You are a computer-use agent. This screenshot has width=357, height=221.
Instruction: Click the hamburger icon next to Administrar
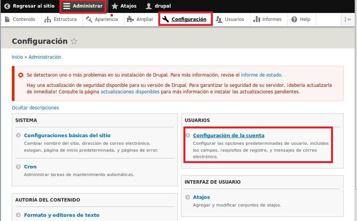tap(66, 6)
